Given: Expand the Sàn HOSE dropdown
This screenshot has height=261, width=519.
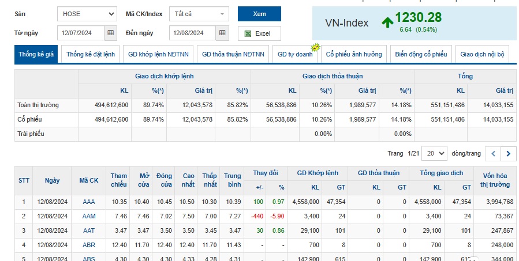Looking at the screenshot, I should click(87, 14).
